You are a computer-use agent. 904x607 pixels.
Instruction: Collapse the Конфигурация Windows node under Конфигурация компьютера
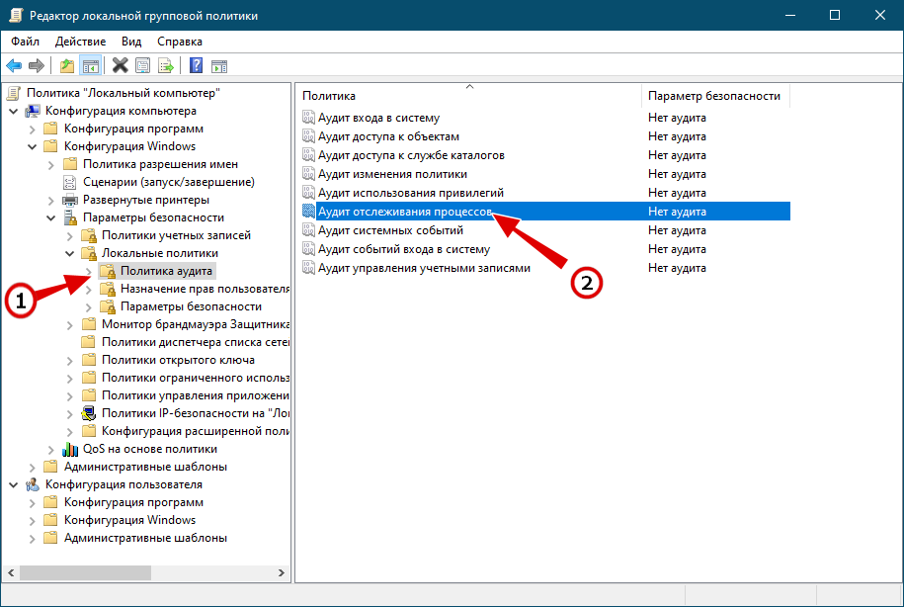pyautogui.click(x=33, y=146)
